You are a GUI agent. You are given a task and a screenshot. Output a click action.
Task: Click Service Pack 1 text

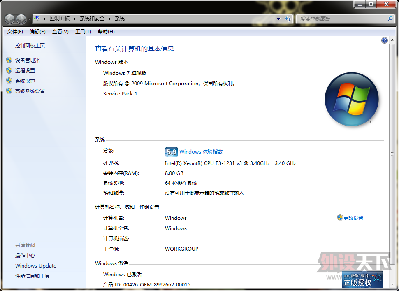pyautogui.click(x=120, y=94)
